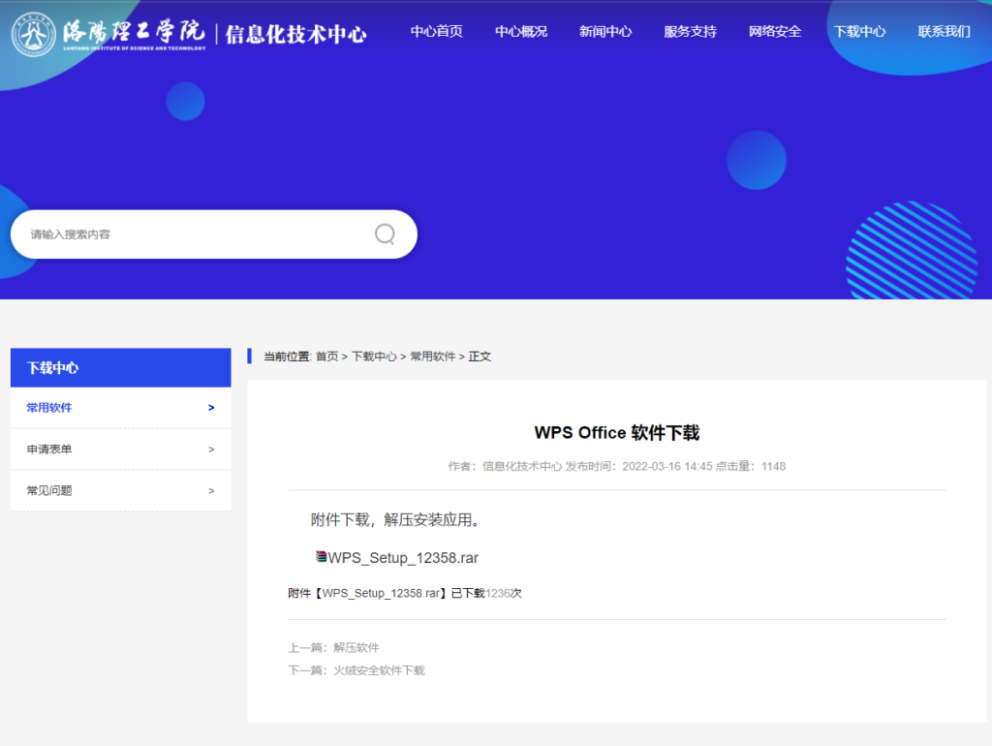Click the RAR archive icon beside WPS_Setup_12358.rar
The width and height of the screenshot is (992, 746).
pos(321,557)
